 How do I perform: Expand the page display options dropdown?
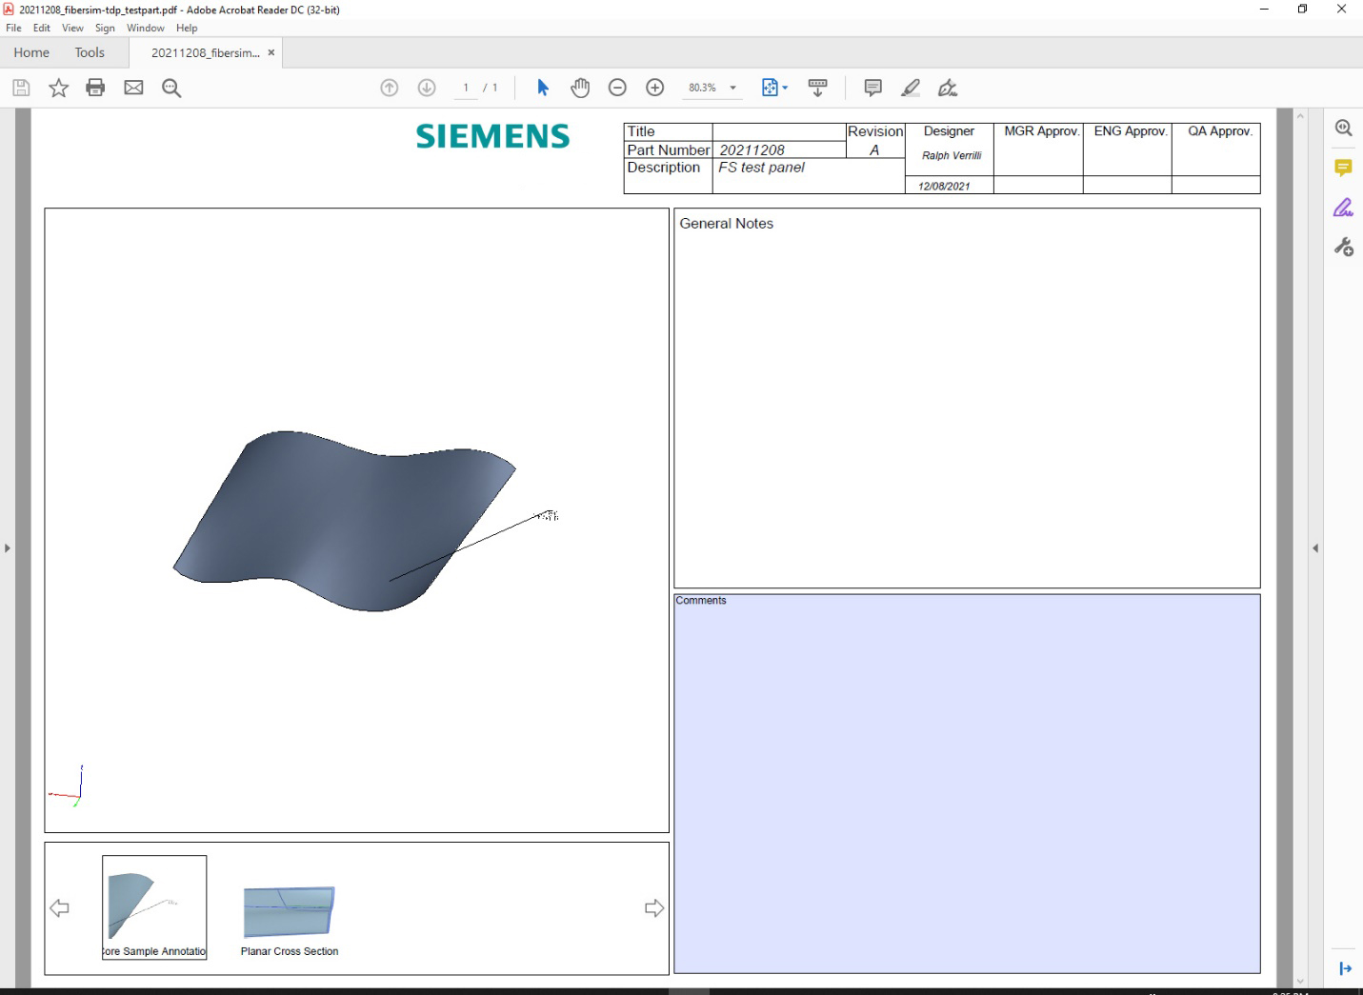785,87
